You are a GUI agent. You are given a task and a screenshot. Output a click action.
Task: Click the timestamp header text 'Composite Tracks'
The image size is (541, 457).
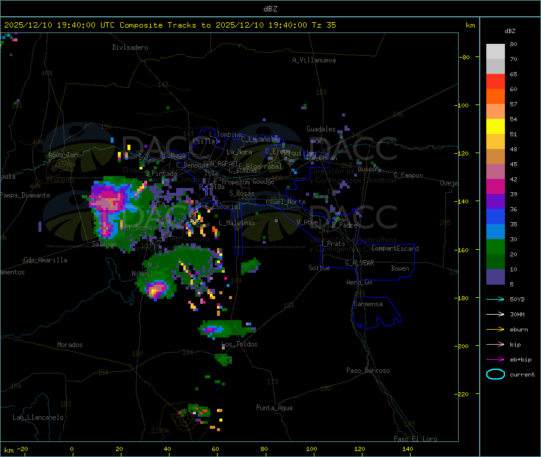pyautogui.click(x=157, y=25)
